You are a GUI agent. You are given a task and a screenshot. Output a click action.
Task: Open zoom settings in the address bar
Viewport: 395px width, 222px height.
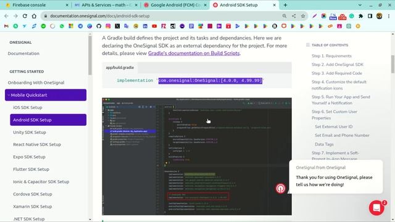[285, 16]
